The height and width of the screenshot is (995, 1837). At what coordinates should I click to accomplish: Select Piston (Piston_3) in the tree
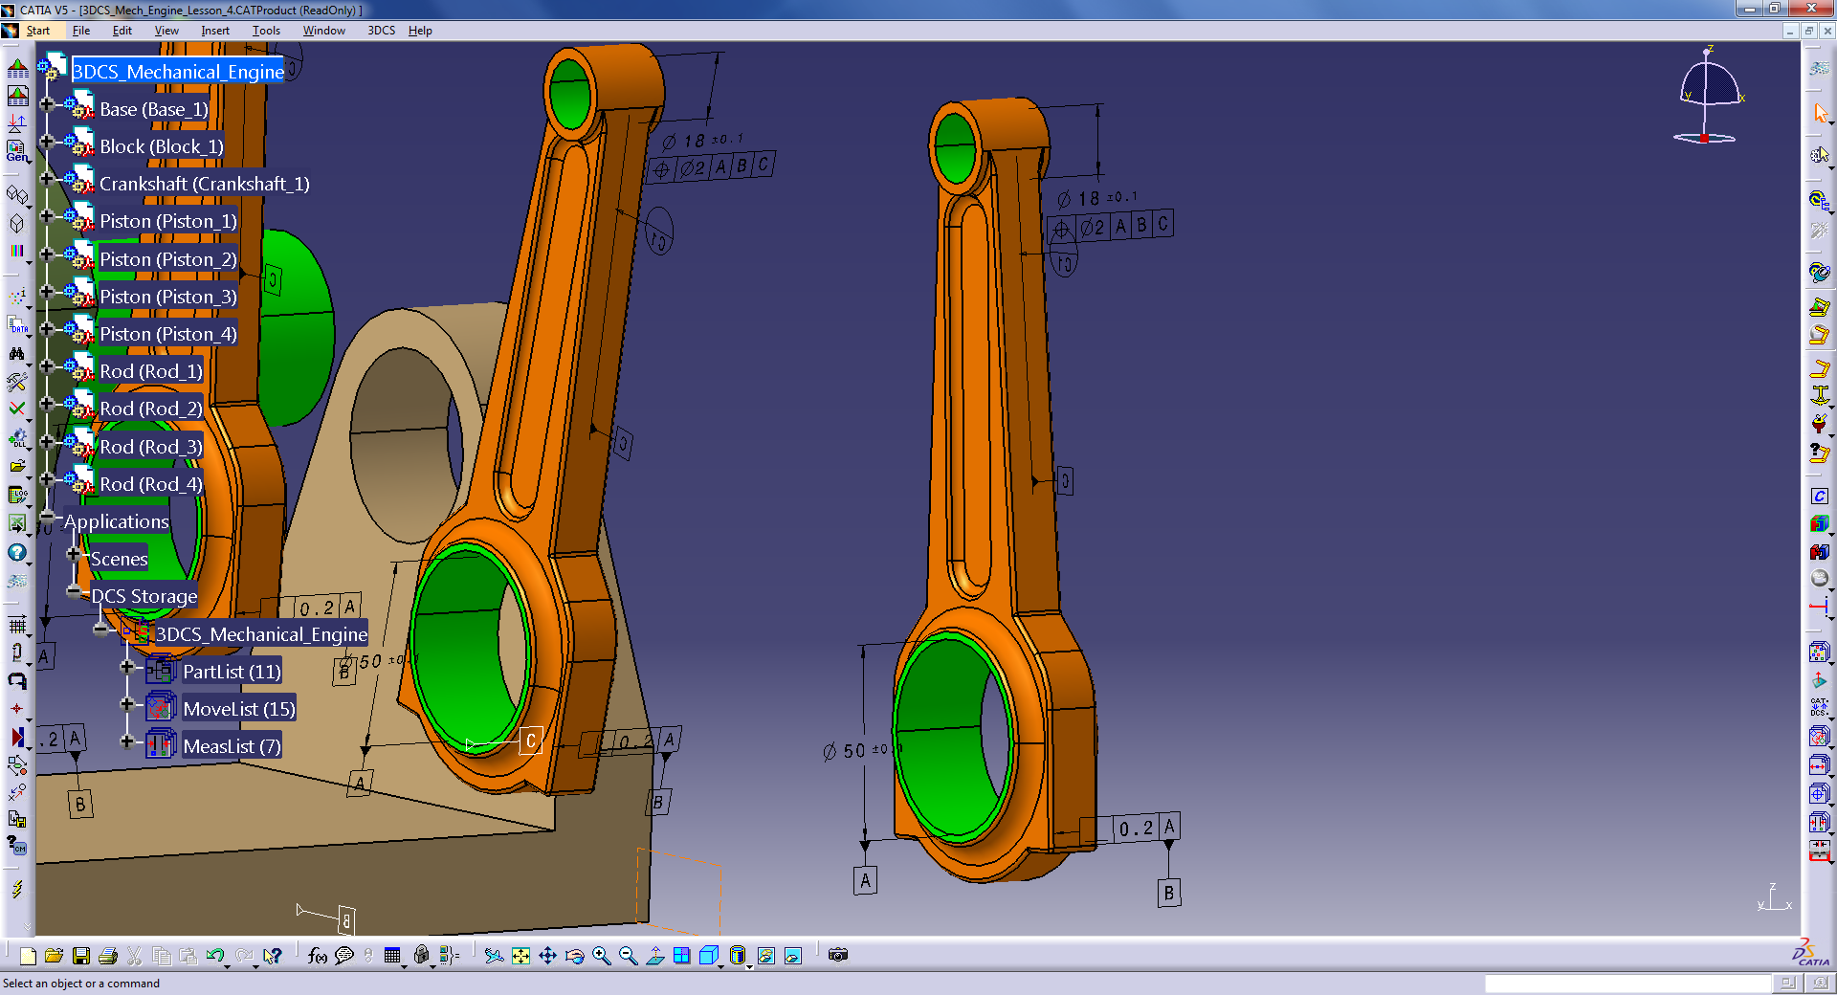(168, 297)
